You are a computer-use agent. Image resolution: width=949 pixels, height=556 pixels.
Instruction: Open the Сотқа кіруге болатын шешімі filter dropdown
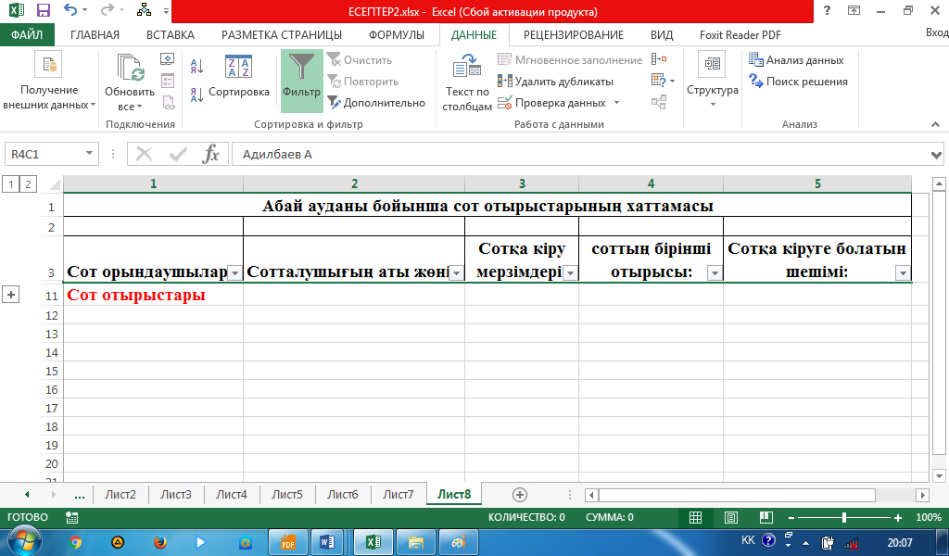903,273
